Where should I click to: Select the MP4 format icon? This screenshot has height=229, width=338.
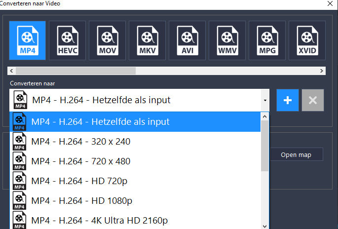pyautogui.click(x=27, y=40)
